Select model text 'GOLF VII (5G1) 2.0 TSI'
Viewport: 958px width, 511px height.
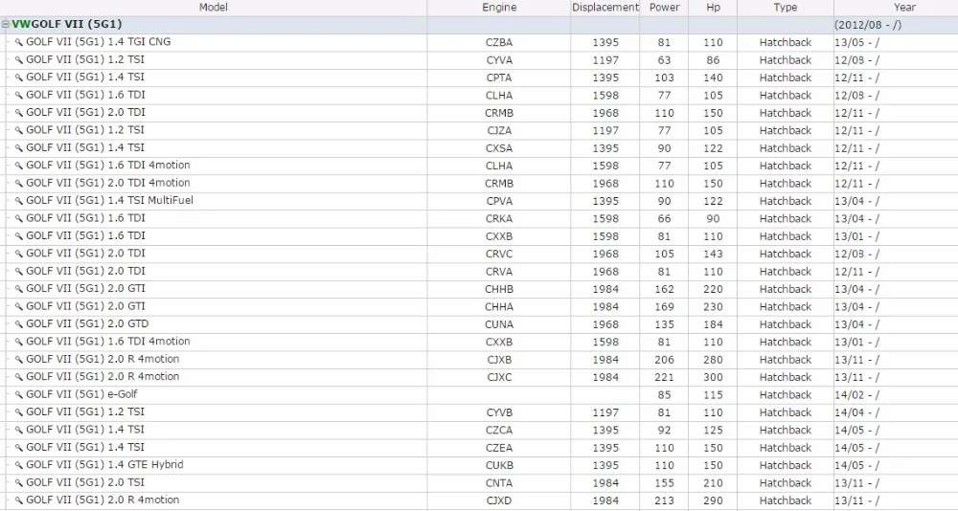point(85,482)
